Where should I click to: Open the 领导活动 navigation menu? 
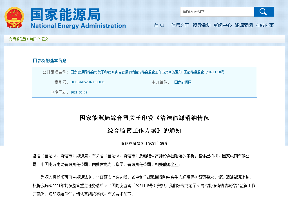201,25
